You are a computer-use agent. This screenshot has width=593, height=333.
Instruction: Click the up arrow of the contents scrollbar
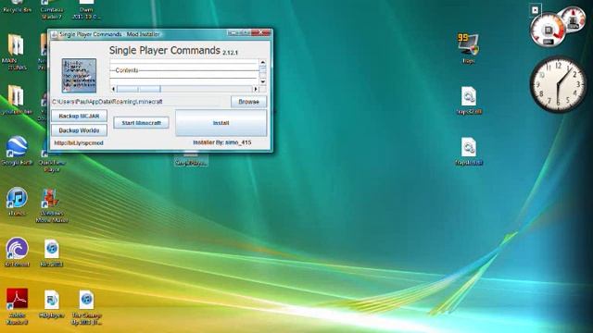click(263, 62)
